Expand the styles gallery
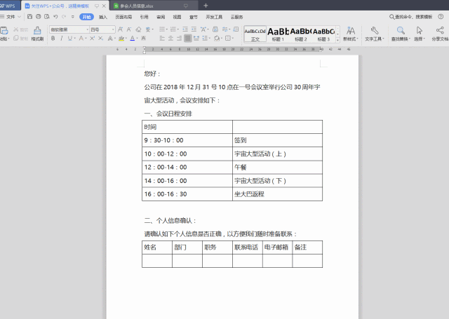This screenshot has height=319, width=449. coord(338,40)
